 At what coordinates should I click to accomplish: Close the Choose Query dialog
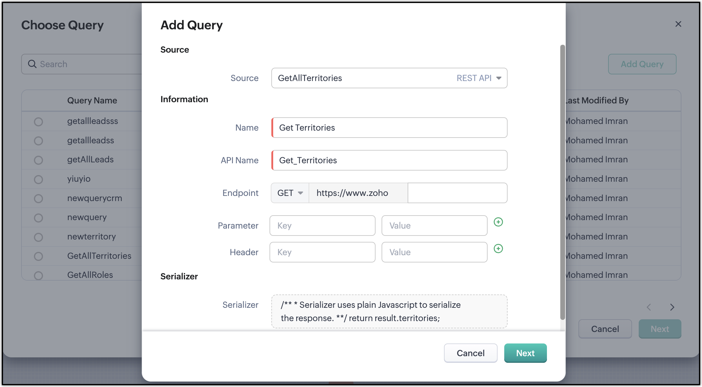pyautogui.click(x=678, y=24)
